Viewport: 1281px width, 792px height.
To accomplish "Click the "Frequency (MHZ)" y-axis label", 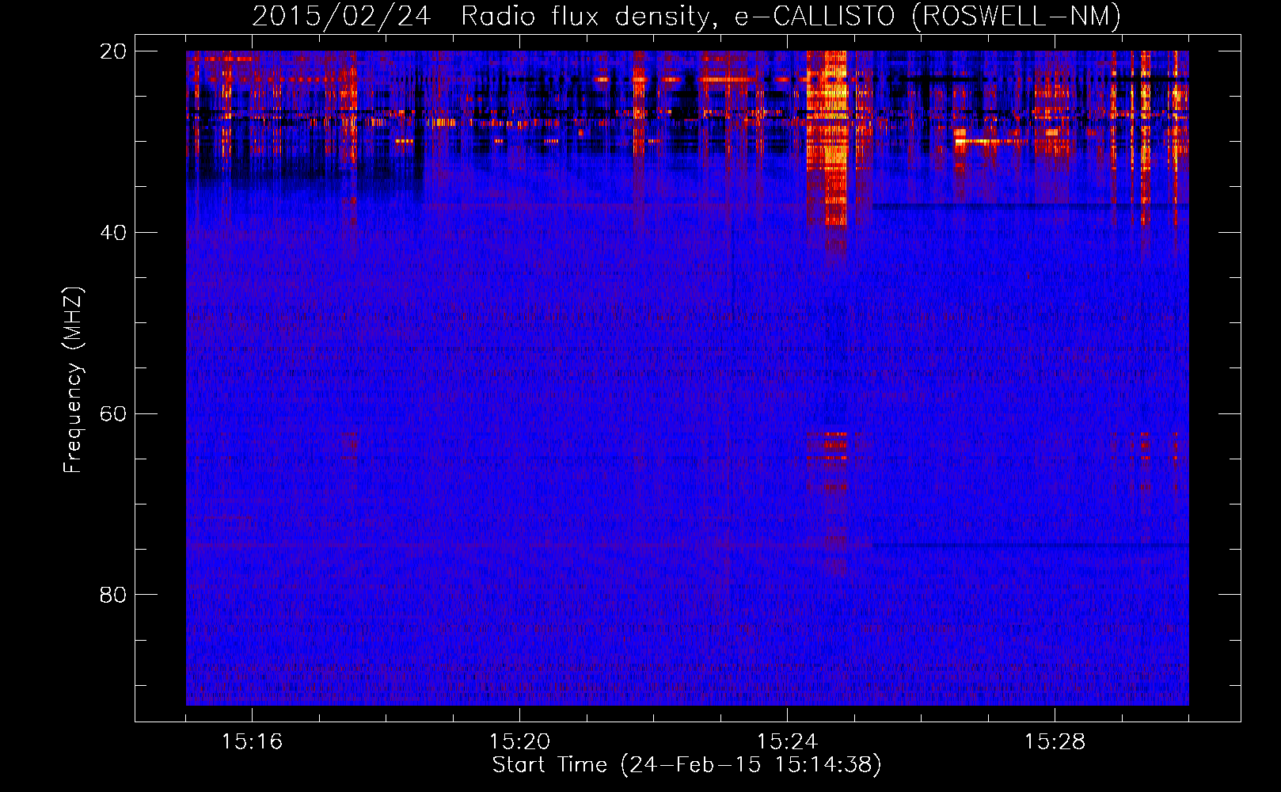I will click(73, 380).
